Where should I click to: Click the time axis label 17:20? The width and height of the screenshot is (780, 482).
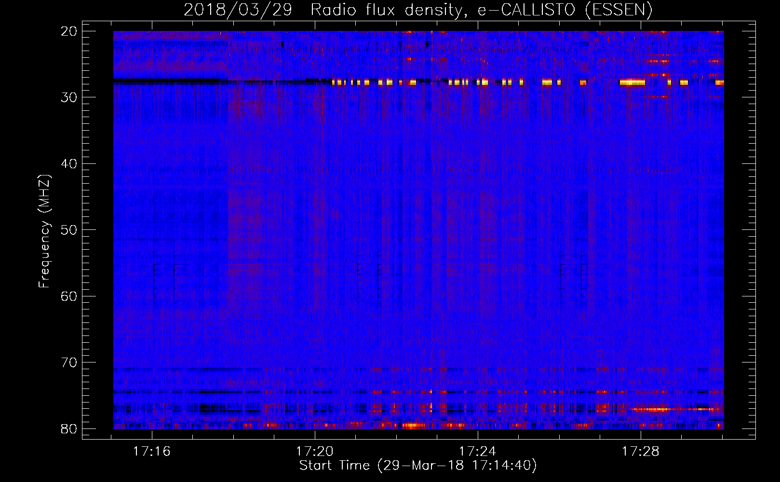pos(315,452)
